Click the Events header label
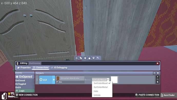Screen dimensions: 177x100 19,73
